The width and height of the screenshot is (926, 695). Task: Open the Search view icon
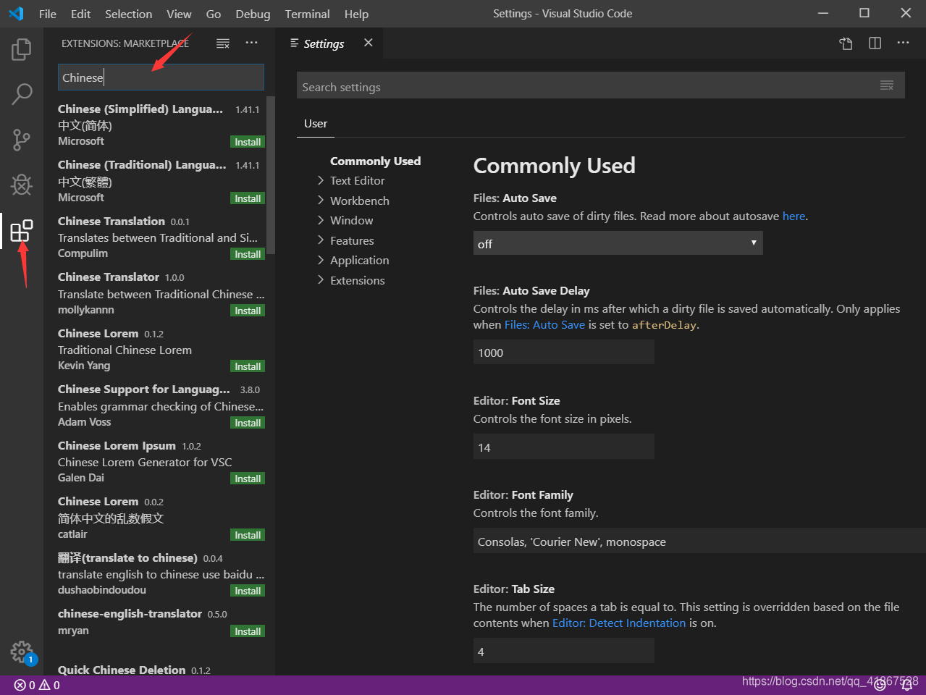tap(22, 94)
